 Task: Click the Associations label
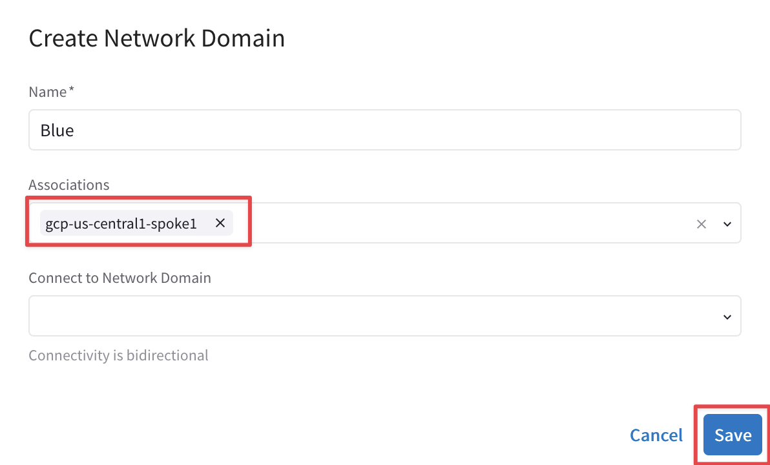tap(69, 185)
